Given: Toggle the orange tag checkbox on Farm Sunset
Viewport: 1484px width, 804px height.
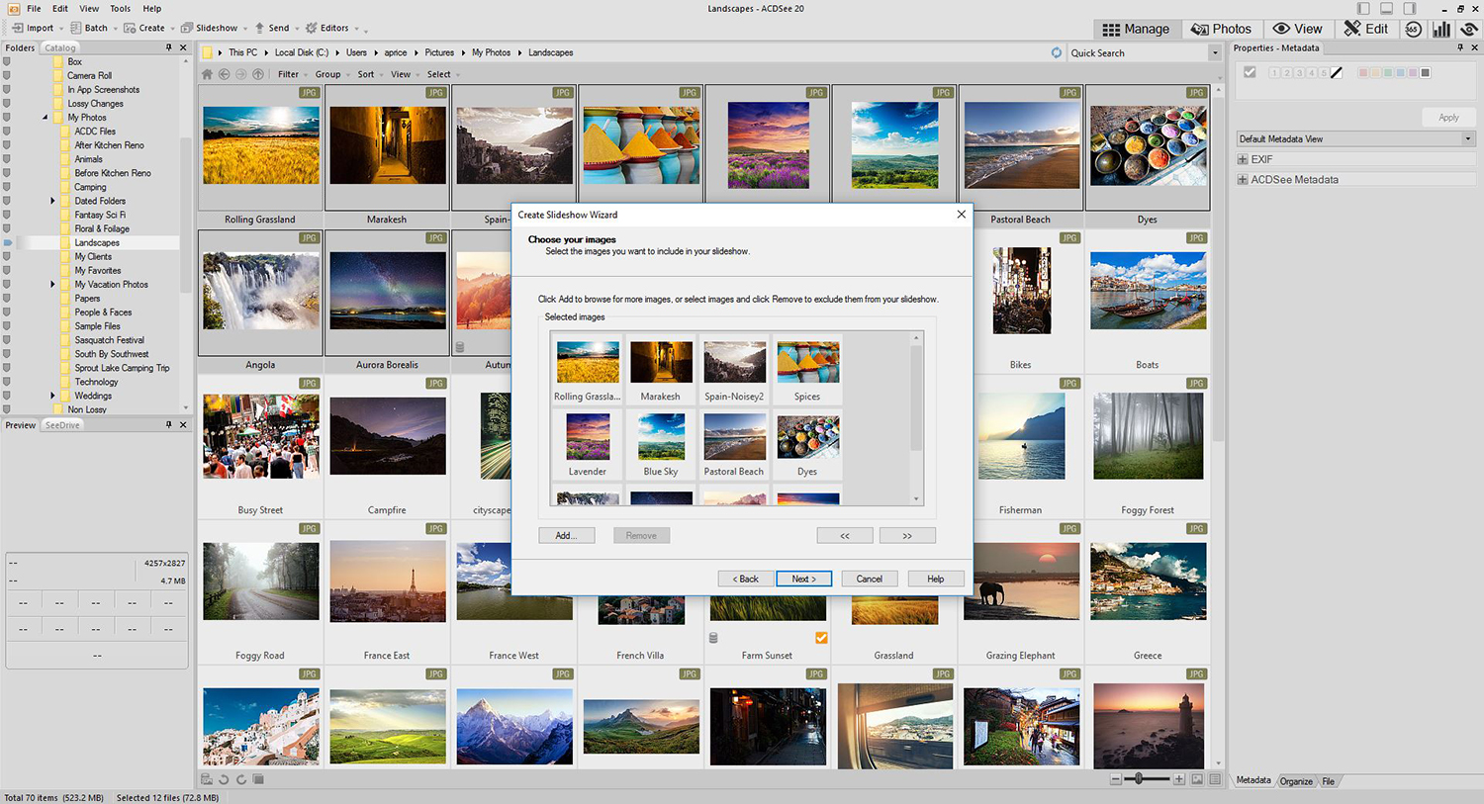Looking at the screenshot, I should 821,638.
